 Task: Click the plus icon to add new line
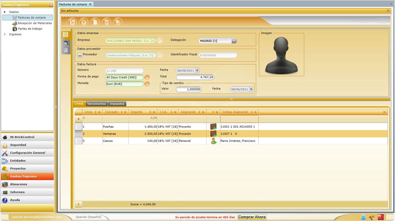[x=79, y=119]
